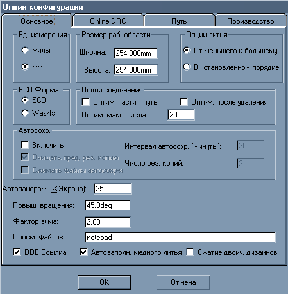Click the Оптим. макс. числа field
Viewport: 288px width, 294px height.
[181, 115]
